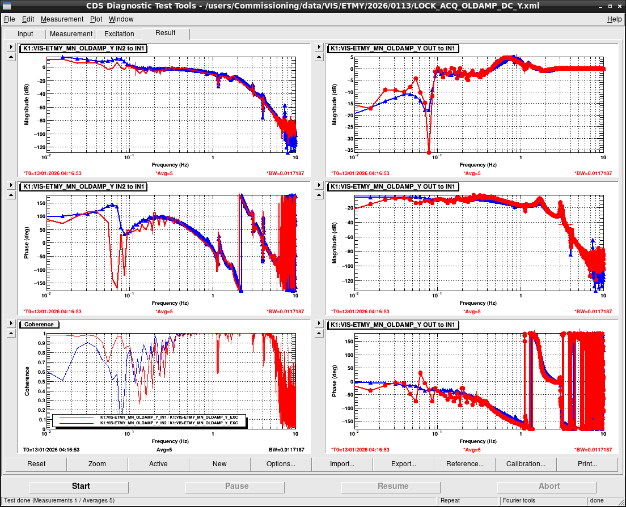Click right-arrow icon of top-right OUT to IN1 plot
626x507 pixels.
[319, 47]
